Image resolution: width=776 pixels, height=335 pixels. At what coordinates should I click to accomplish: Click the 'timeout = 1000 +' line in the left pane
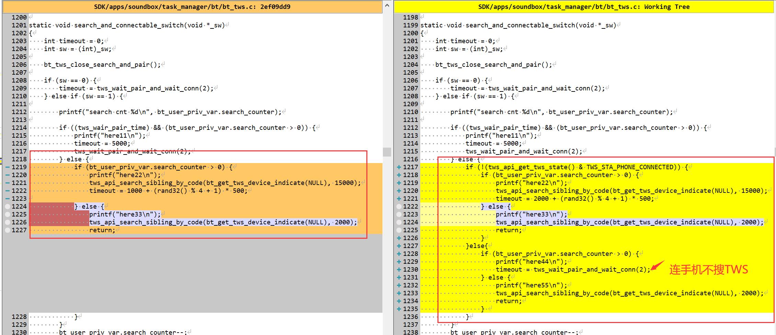tap(169, 191)
